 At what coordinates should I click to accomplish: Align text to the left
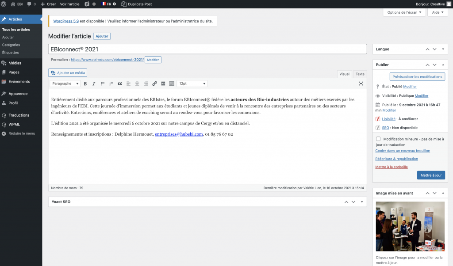point(129,84)
